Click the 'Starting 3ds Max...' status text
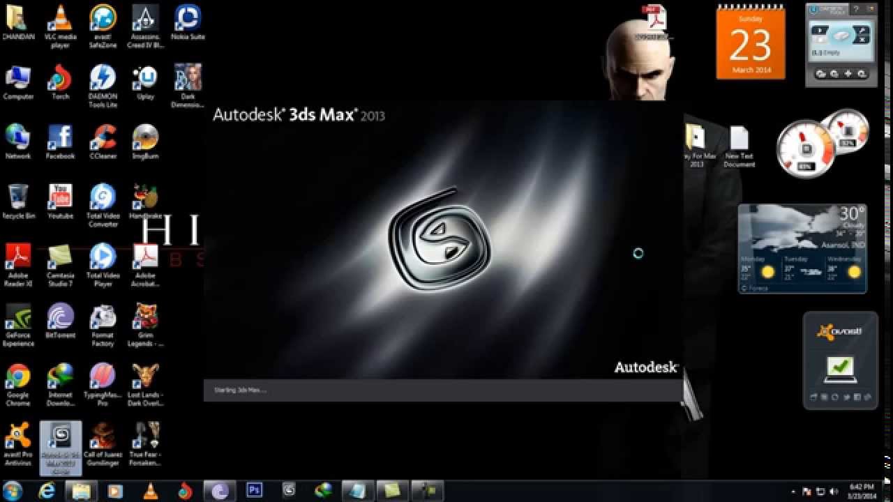This screenshot has height=502, width=893. click(240, 390)
